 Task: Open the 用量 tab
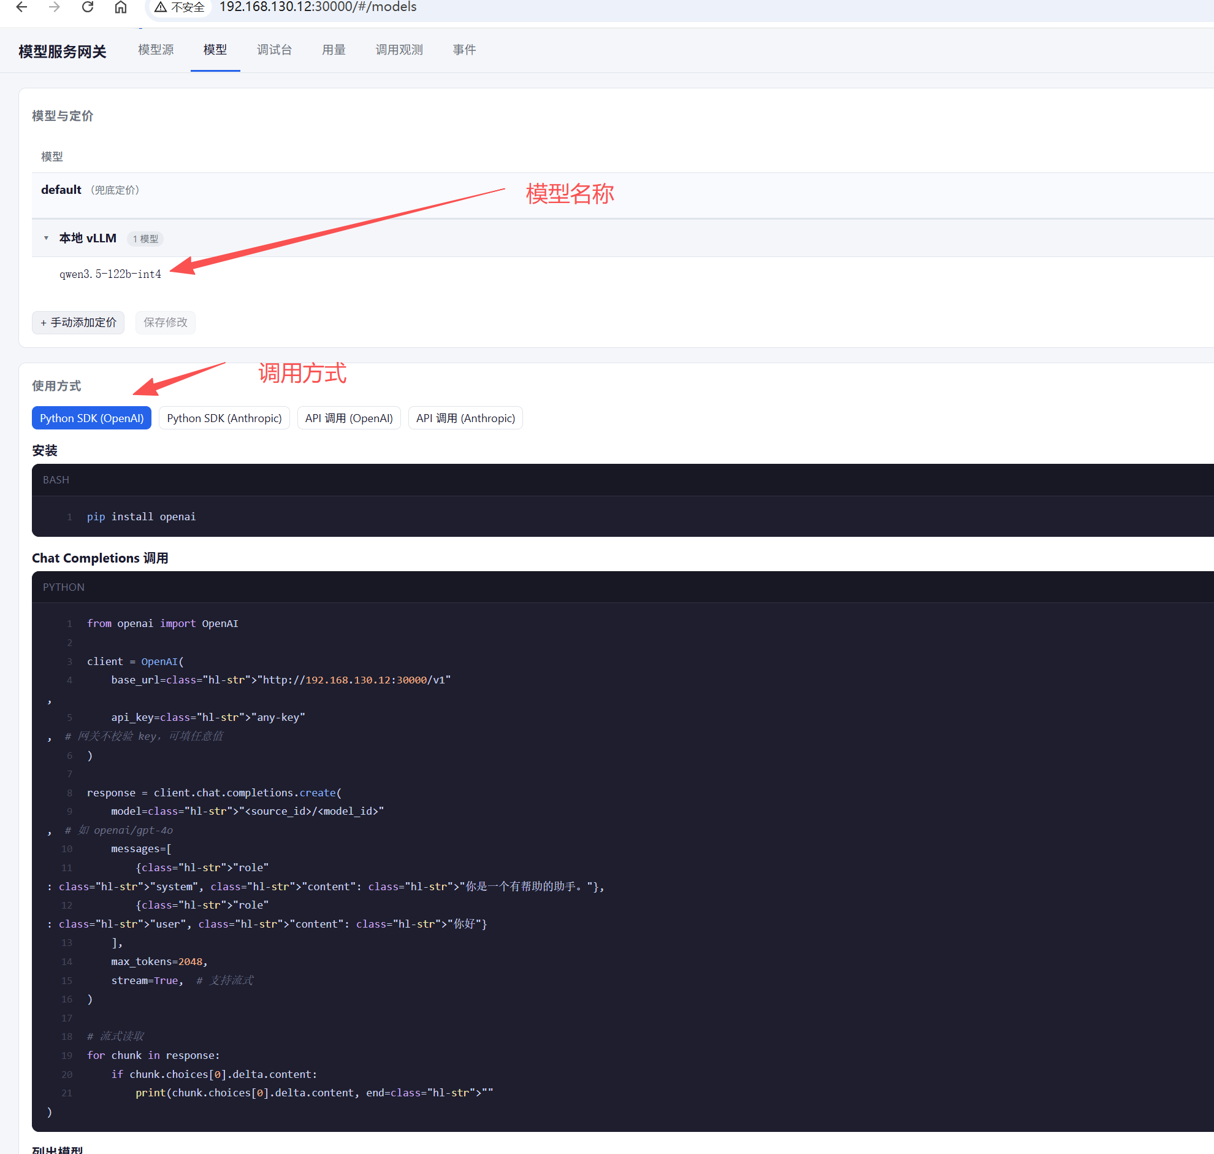pyautogui.click(x=334, y=50)
